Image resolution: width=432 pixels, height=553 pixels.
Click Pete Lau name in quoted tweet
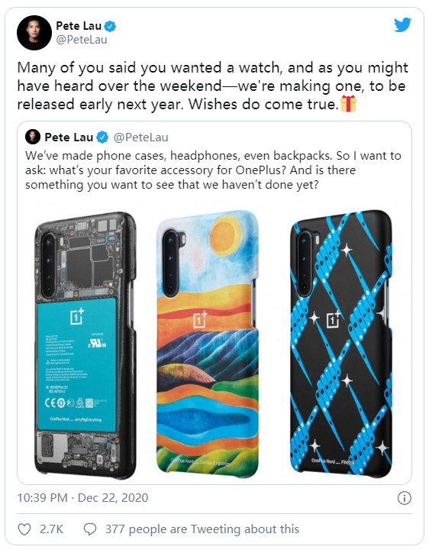pyautogui.click(x=69, y=137)
